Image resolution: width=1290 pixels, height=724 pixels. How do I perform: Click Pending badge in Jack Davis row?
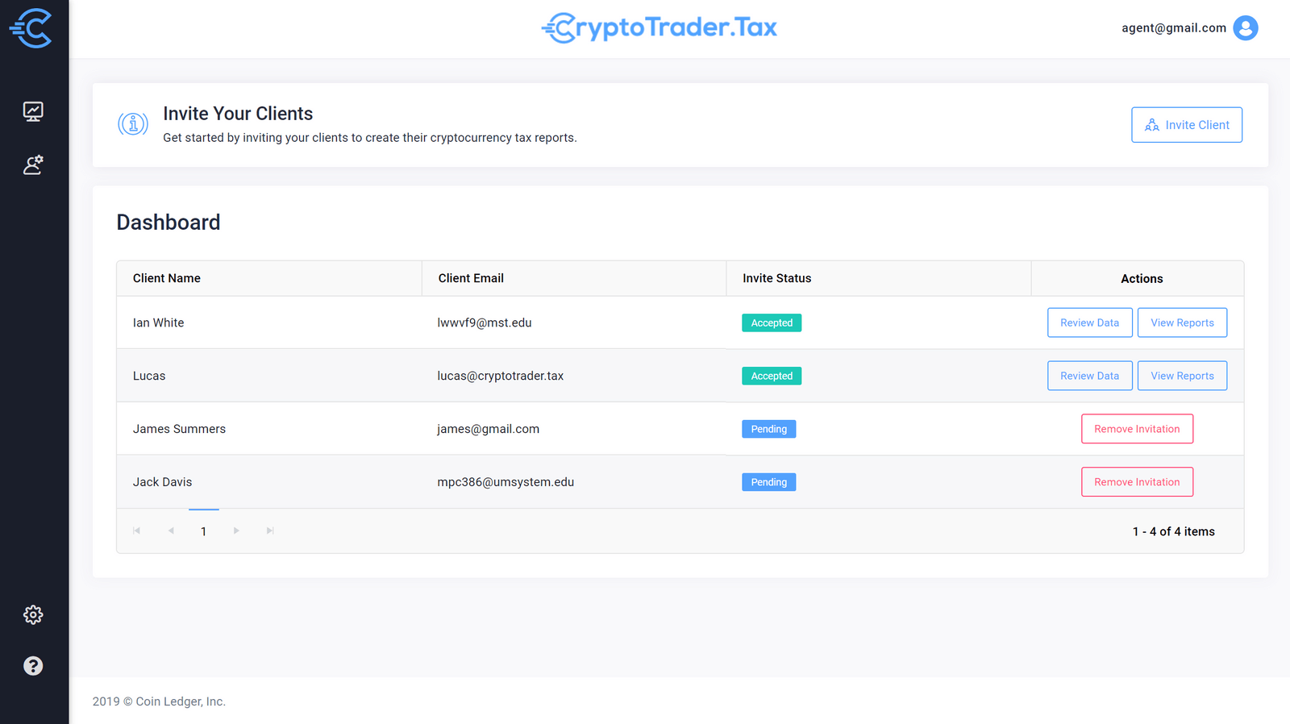point(769,482)
